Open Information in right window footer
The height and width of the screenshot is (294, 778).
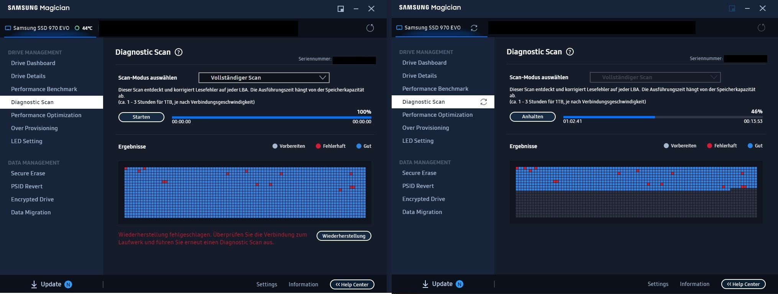[x=695, y=284]
